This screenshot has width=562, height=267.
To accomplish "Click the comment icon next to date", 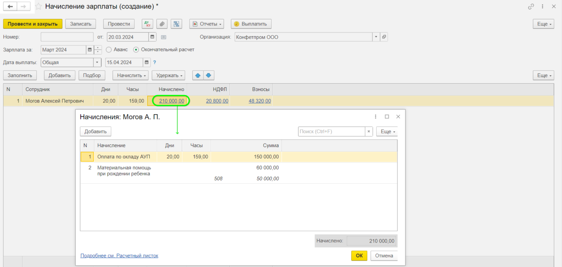I will [164, 37].
